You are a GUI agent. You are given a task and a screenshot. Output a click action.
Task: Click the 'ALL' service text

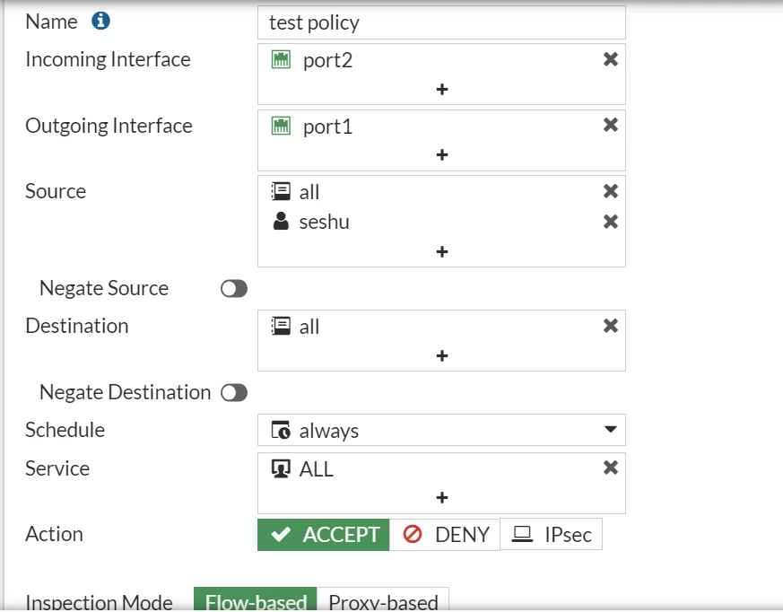pos(316,469)
